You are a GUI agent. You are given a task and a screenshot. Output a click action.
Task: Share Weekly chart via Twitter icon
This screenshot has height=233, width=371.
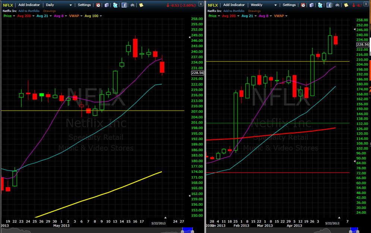coord(320,5)
